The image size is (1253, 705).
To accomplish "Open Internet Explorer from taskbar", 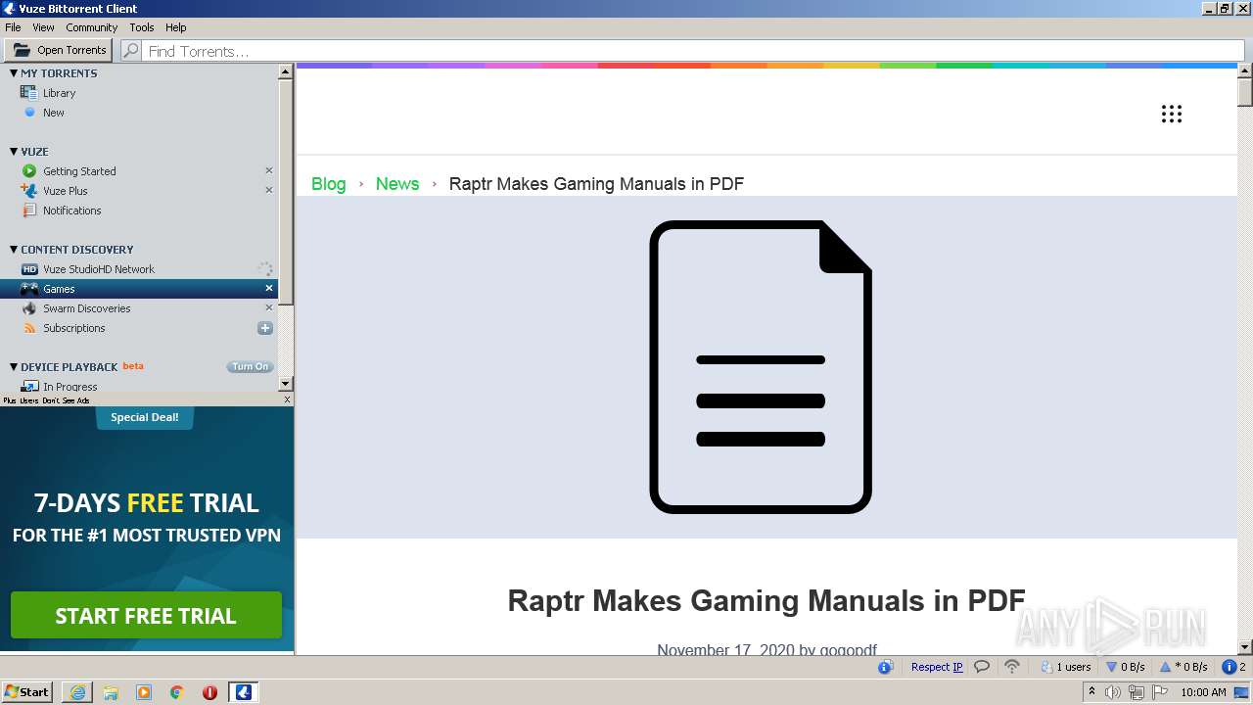I will 77,692.
